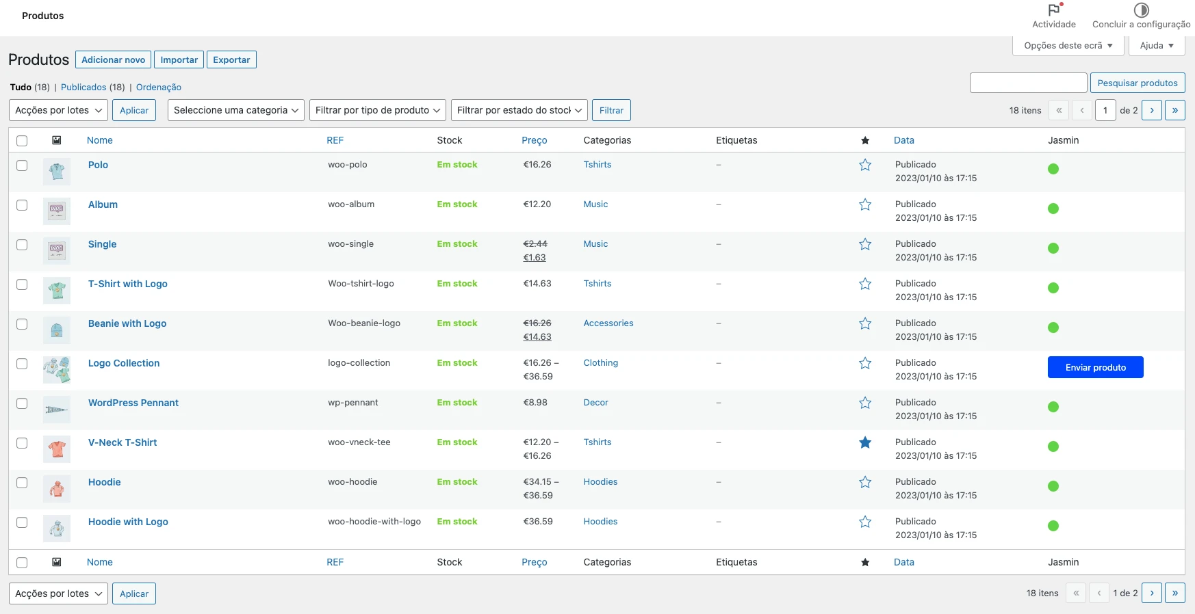
Task: Open the Opções deste ecrã tab
Action: (x=1068, y=46)
